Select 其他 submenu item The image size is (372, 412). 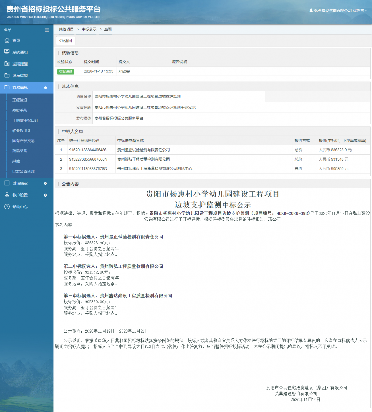(x=16, y=161)
